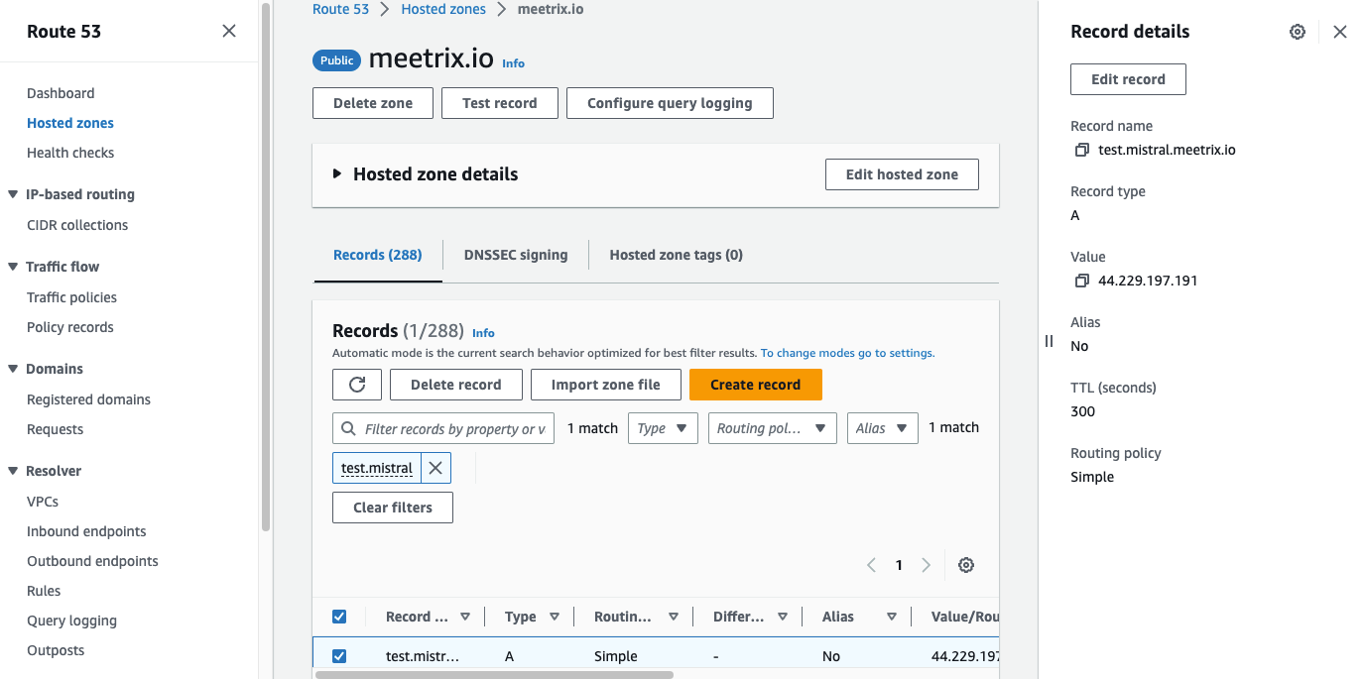Remove the test.mistral filter chip

coord(435,468)
